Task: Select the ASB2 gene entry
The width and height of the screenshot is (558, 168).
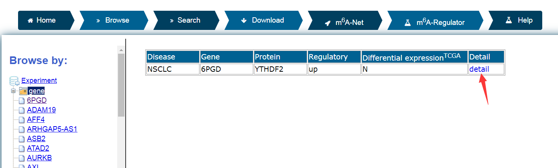Action: coord(36,139)
